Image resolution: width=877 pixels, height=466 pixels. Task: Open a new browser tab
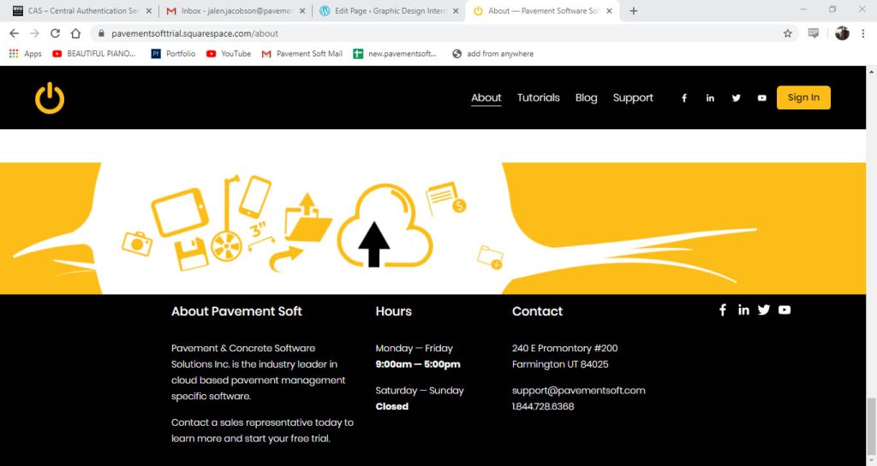click(634, 11)
